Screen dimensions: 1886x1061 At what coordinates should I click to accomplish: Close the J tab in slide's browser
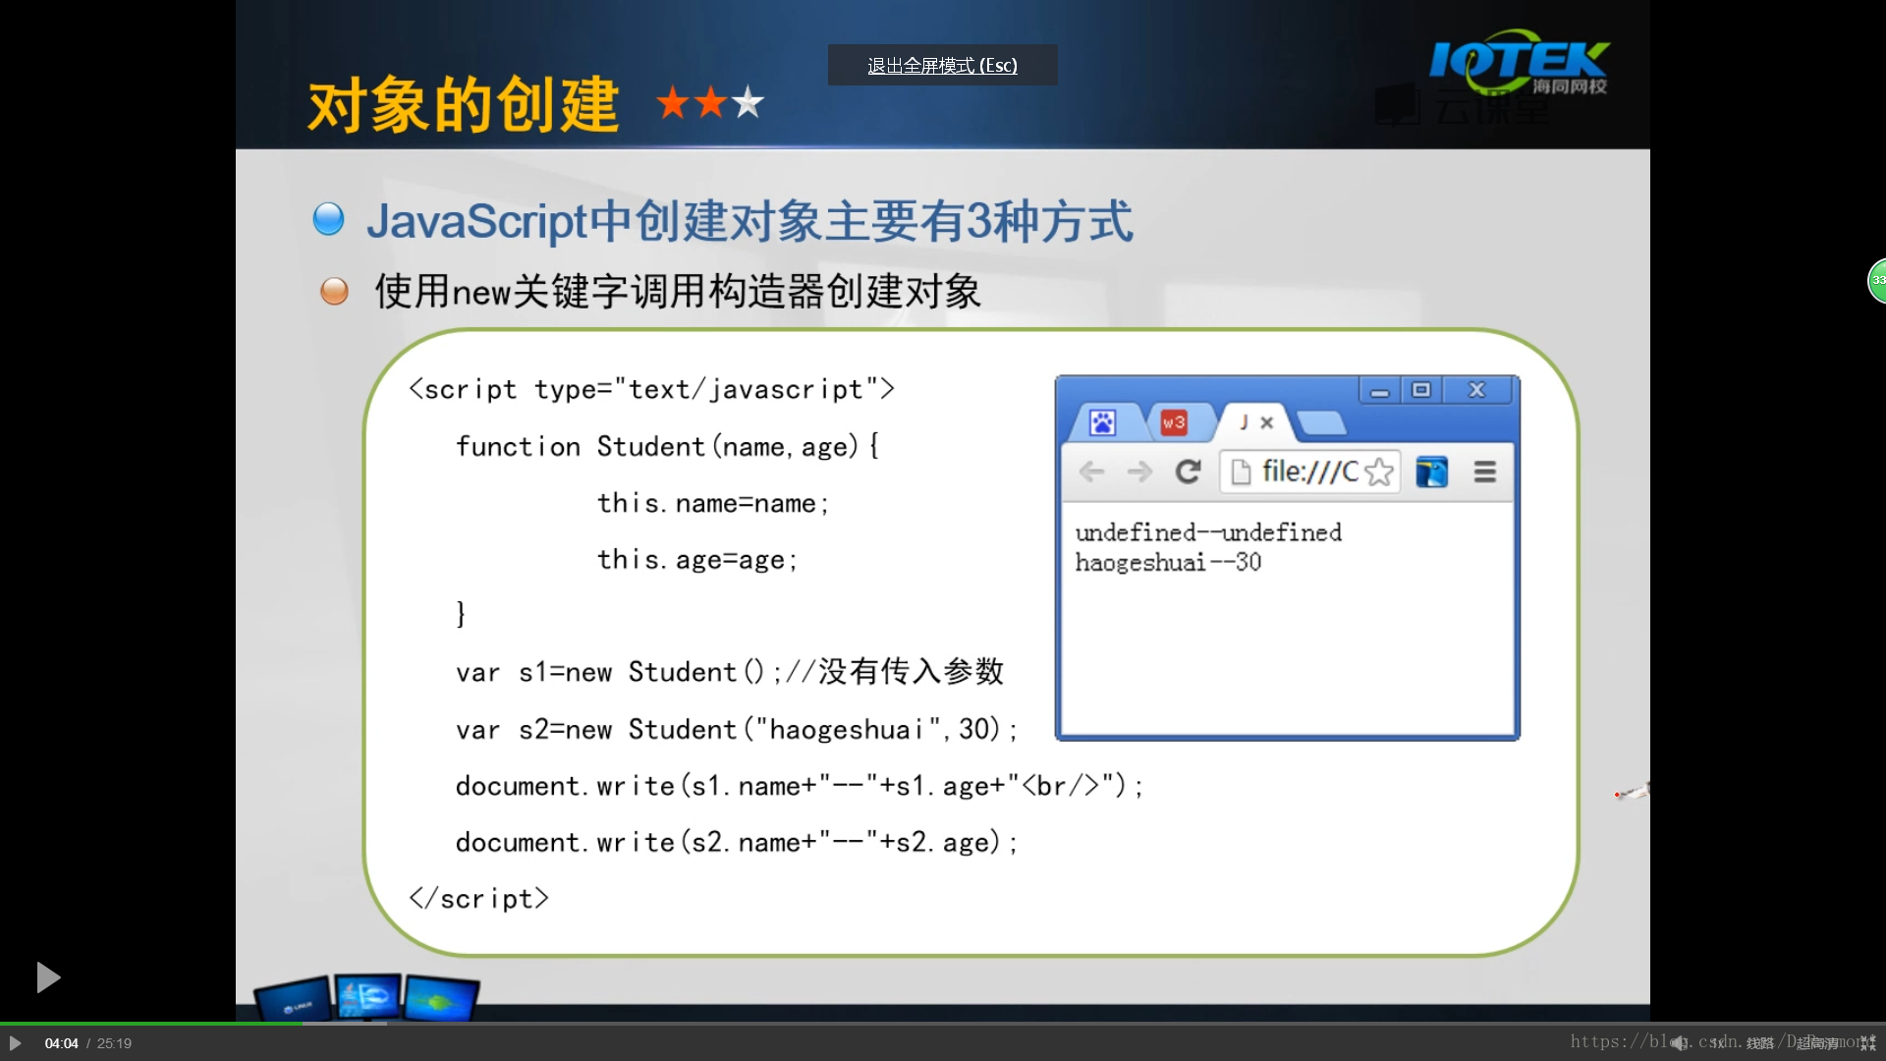pos(1267,422)
